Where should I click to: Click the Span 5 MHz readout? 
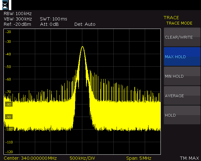[x=139, y=158]
